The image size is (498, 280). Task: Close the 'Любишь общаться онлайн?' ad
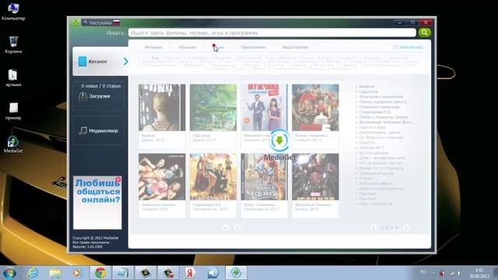pyautogui.click(x=118, y=180)
